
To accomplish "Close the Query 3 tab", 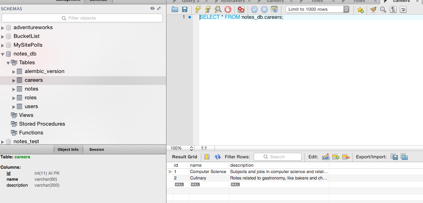I will pyautogui.click(x=206, y=1).
